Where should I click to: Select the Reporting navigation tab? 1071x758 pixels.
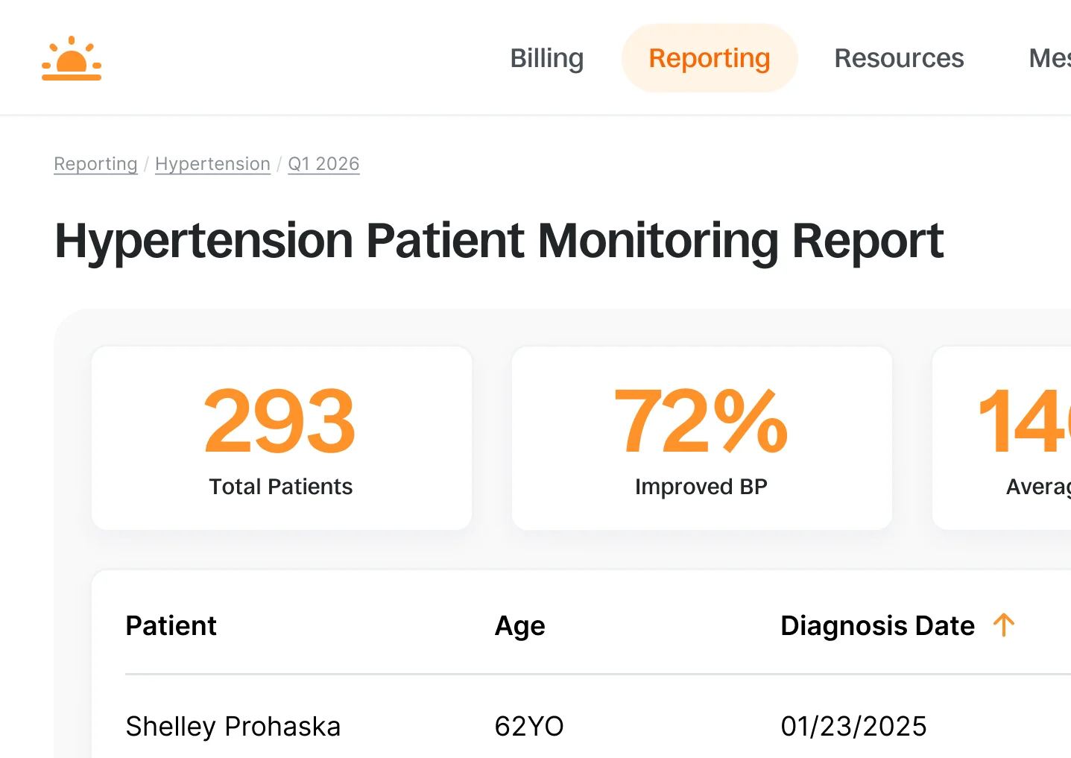click(709, 58)
